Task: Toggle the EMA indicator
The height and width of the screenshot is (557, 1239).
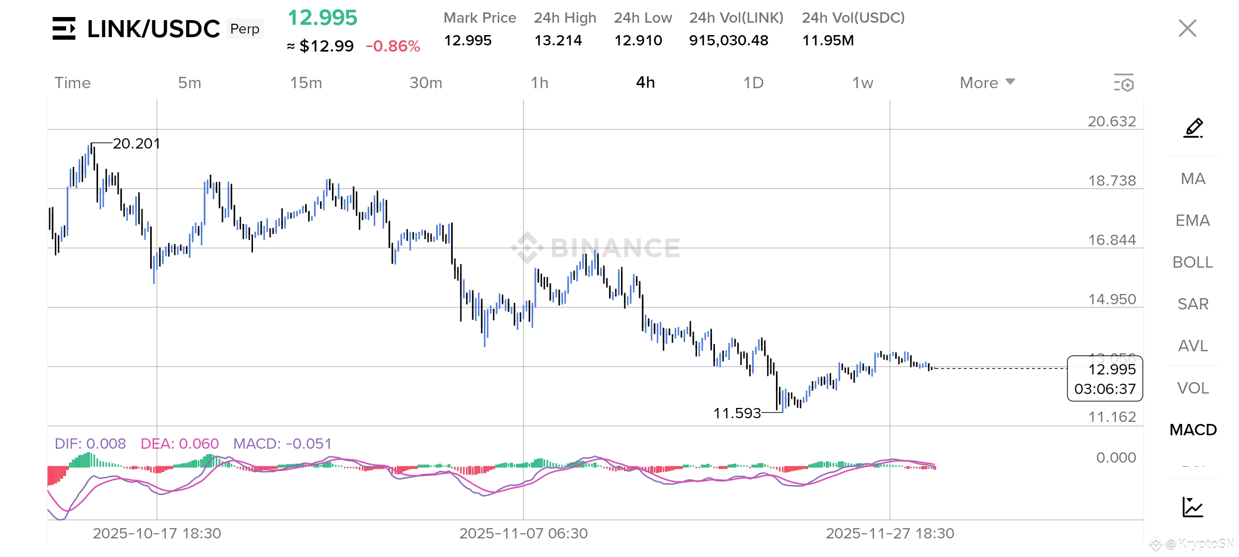Action: (x=1193, y=220)
